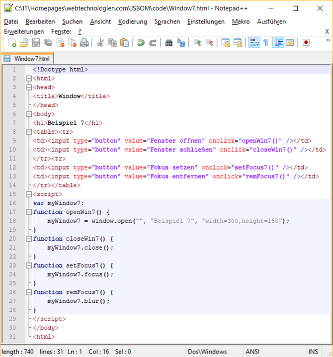The image size is (333, 357).
Task: Create a new file with the New icon
Action: point(12,43)
